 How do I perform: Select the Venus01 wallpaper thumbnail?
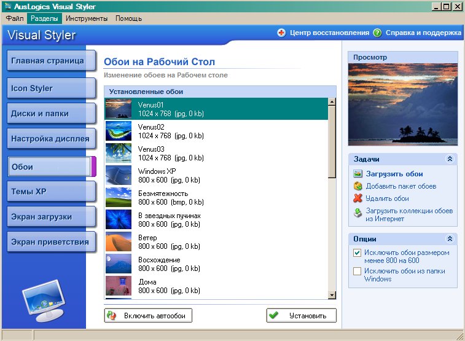(119, 109)
